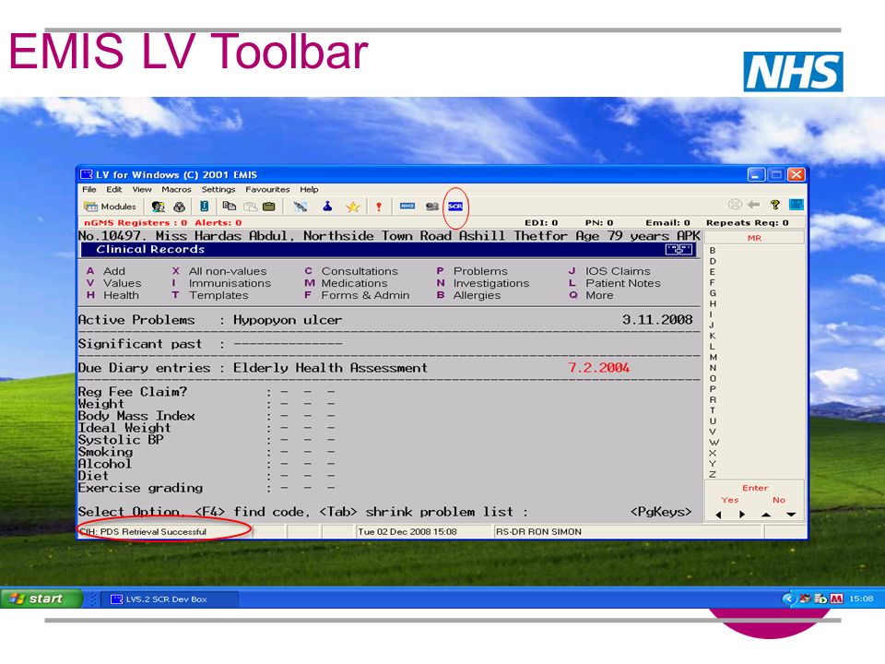Image resolution: width=885 pixels, height=664 pixels.
Task: Click the greyed-out cancel circle icon
Action: [x=735, y=205]
